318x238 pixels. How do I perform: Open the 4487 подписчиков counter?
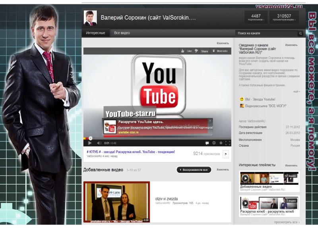click(256, 17)
